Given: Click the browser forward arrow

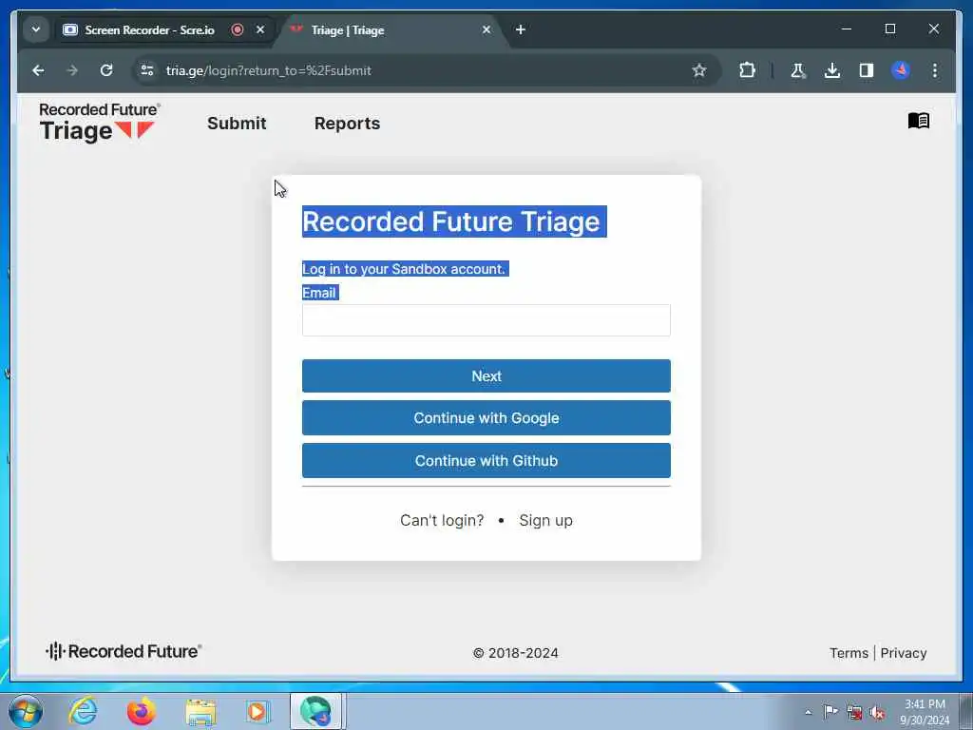Looking at the screenshot, I should pos(72,70).
